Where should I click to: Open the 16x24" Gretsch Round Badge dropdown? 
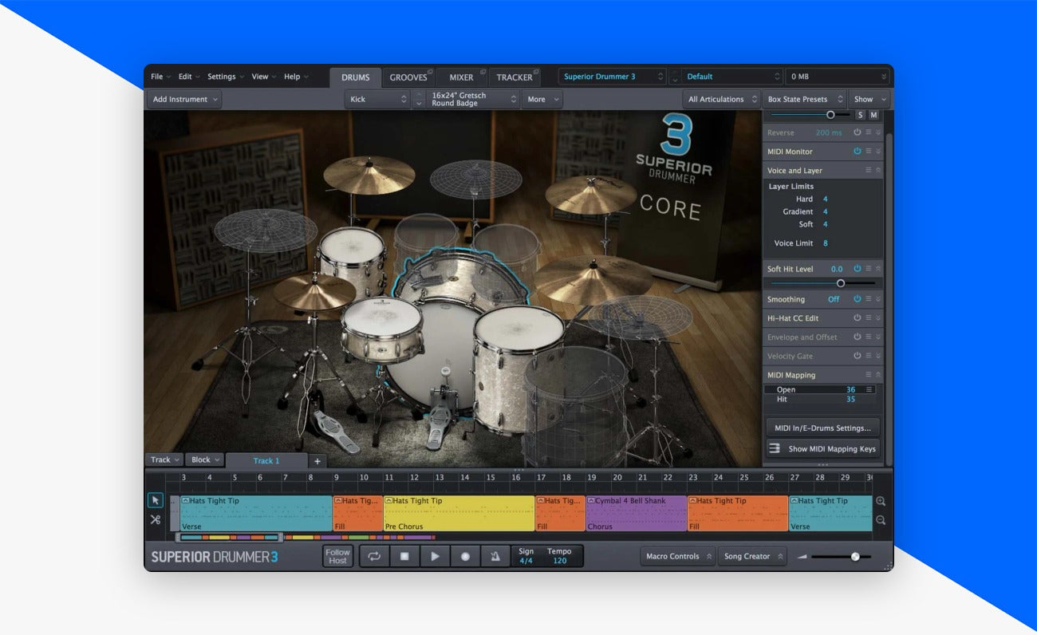(x=474, y=100)
